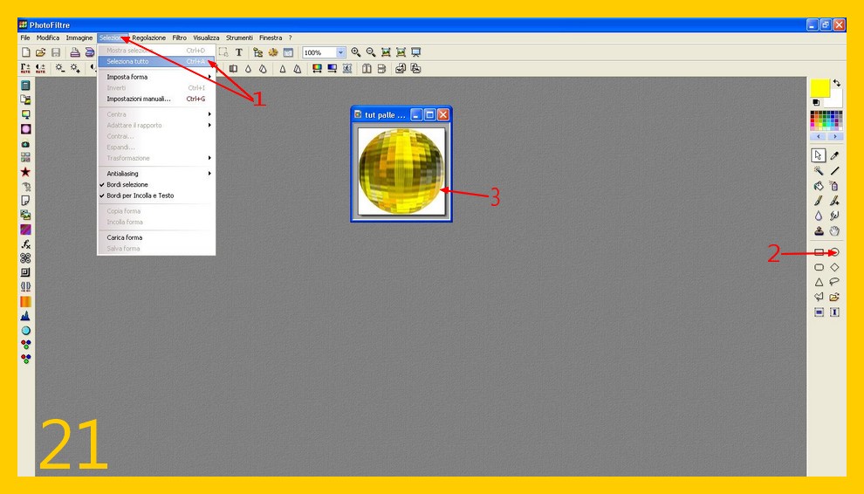Select the Eyedropper color picker tool
The width and height of the screenshot is (864, 494).
coord(834,155)
